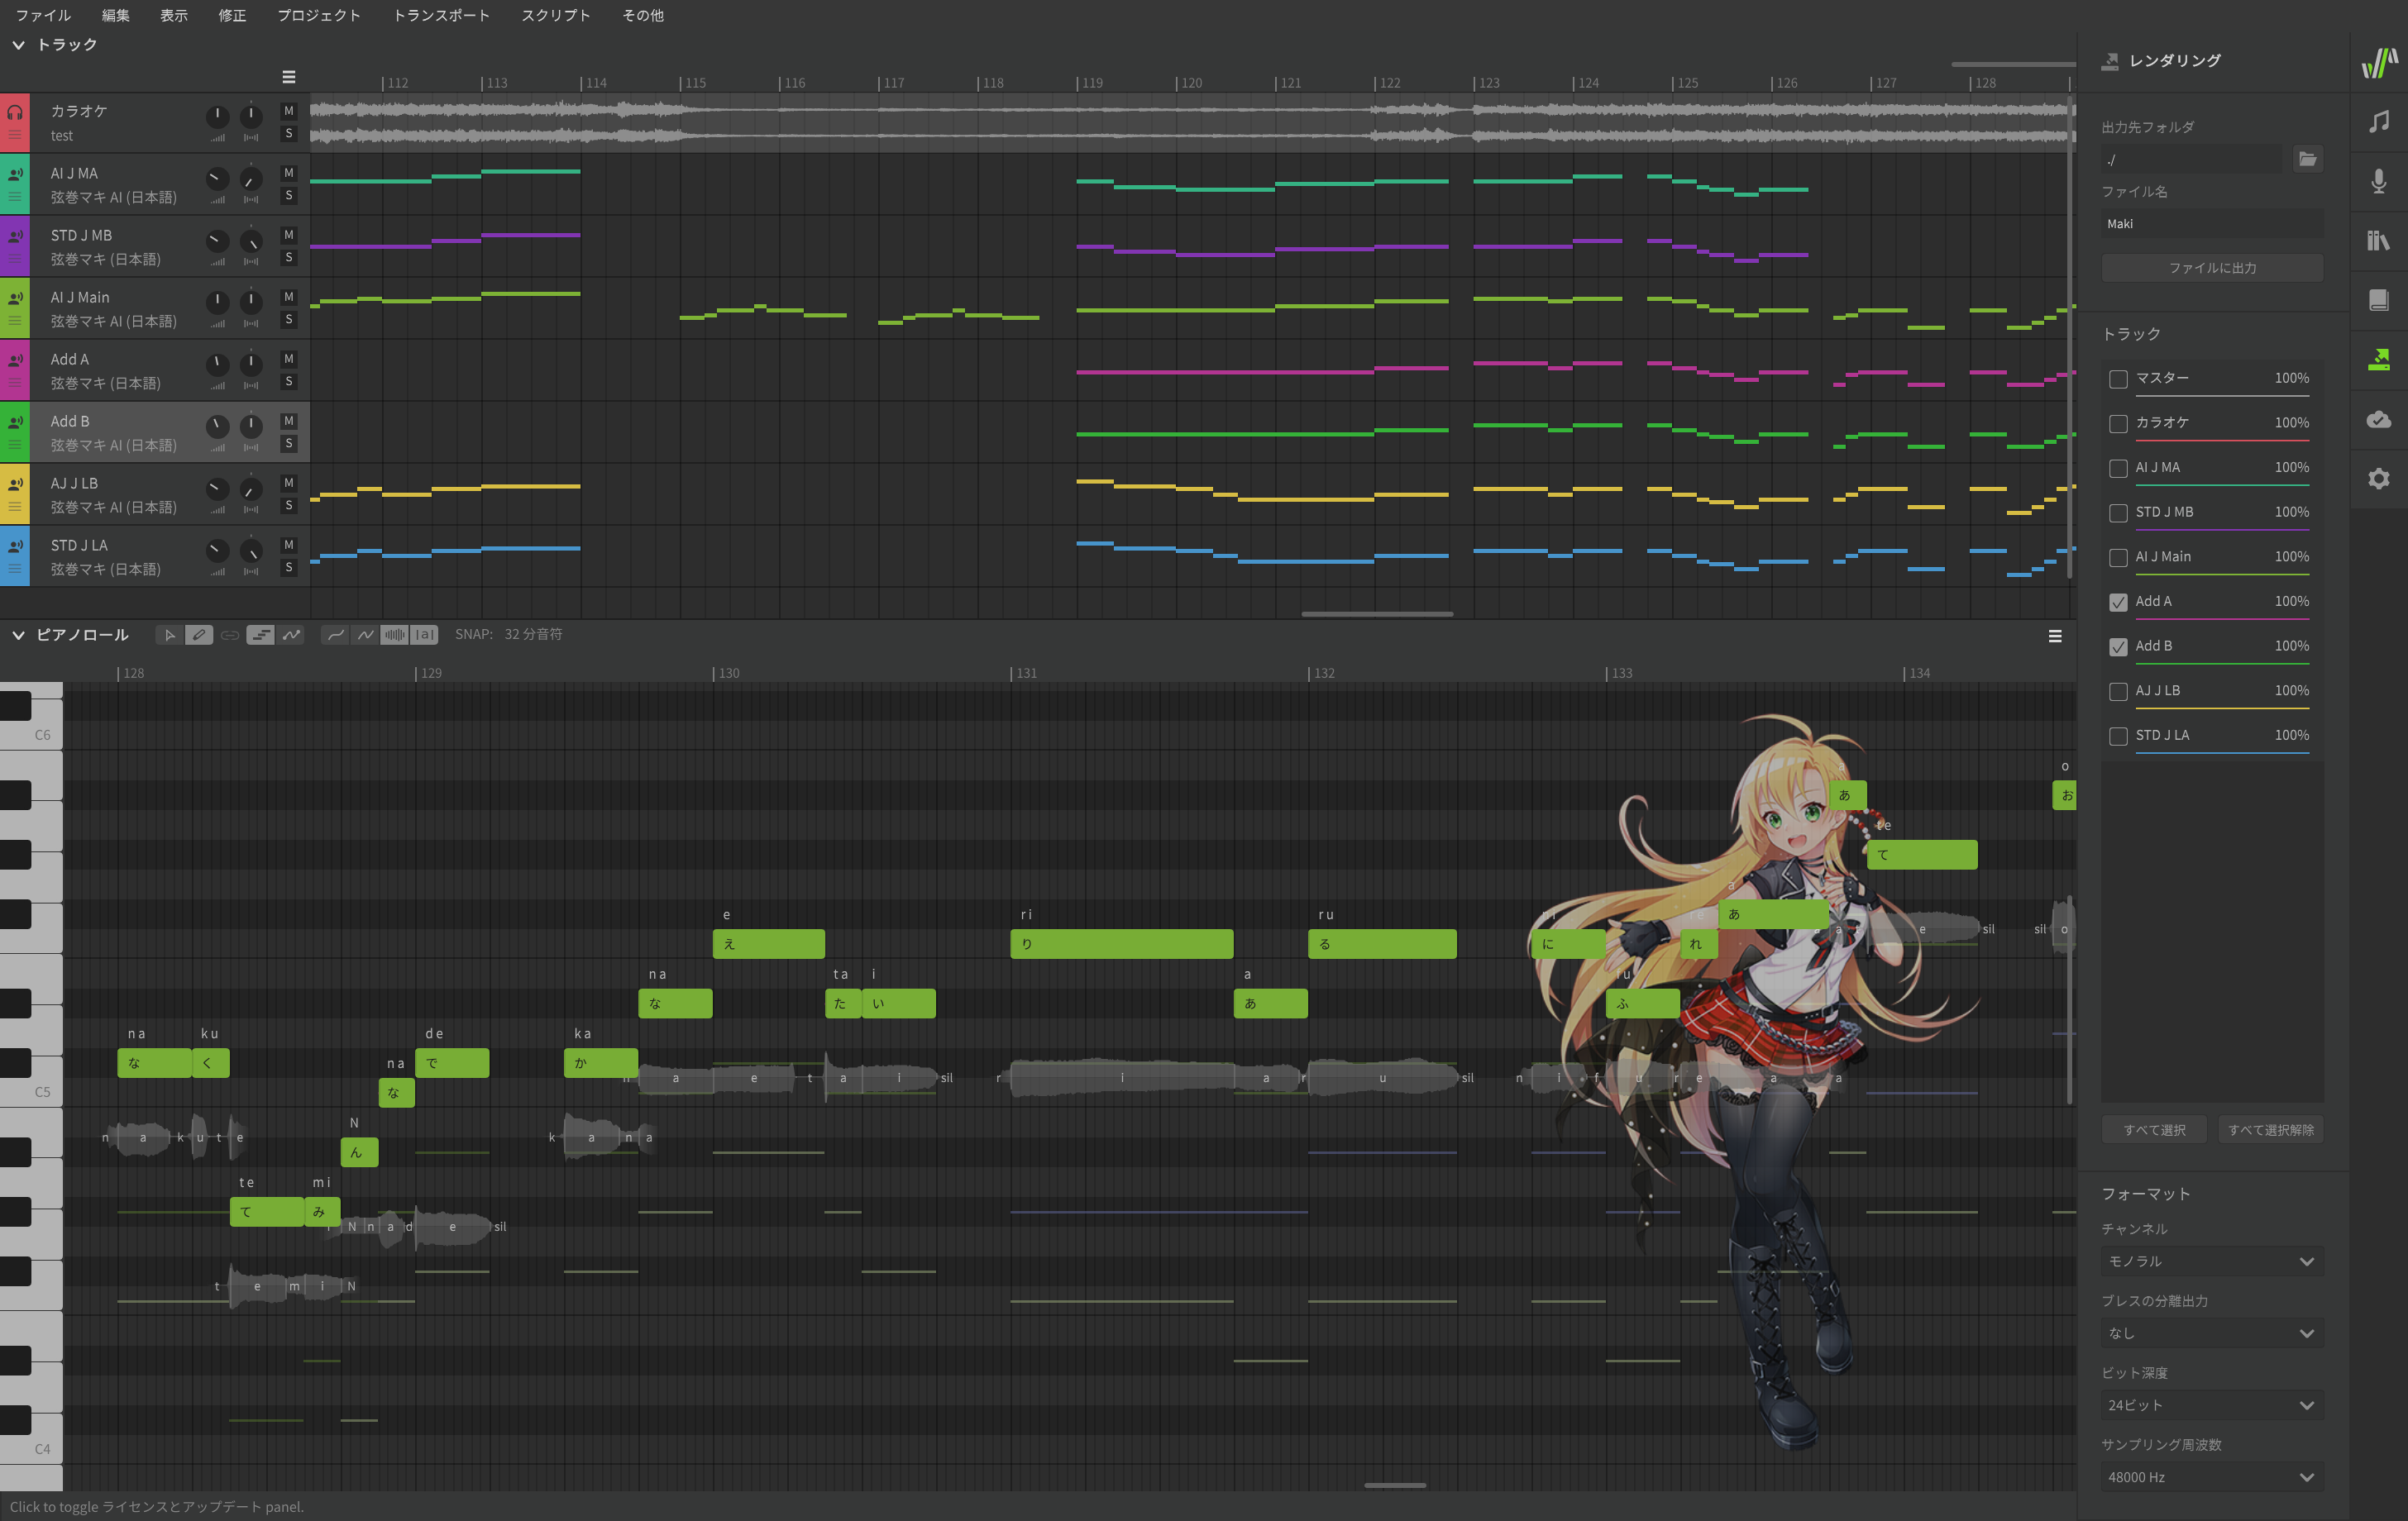The height and width of the screenshot is (1521, 2408).
Task: Open the voice microphone panel
Action: 2378,181
